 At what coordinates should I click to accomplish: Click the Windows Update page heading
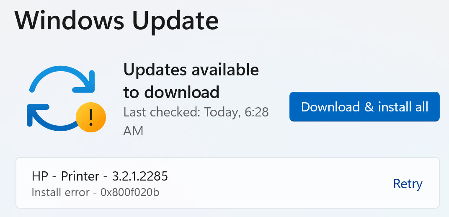pyautogui.click(x=116, y=21)
